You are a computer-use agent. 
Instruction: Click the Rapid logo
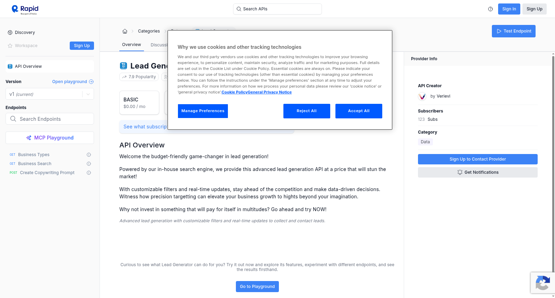coord(25,9)
